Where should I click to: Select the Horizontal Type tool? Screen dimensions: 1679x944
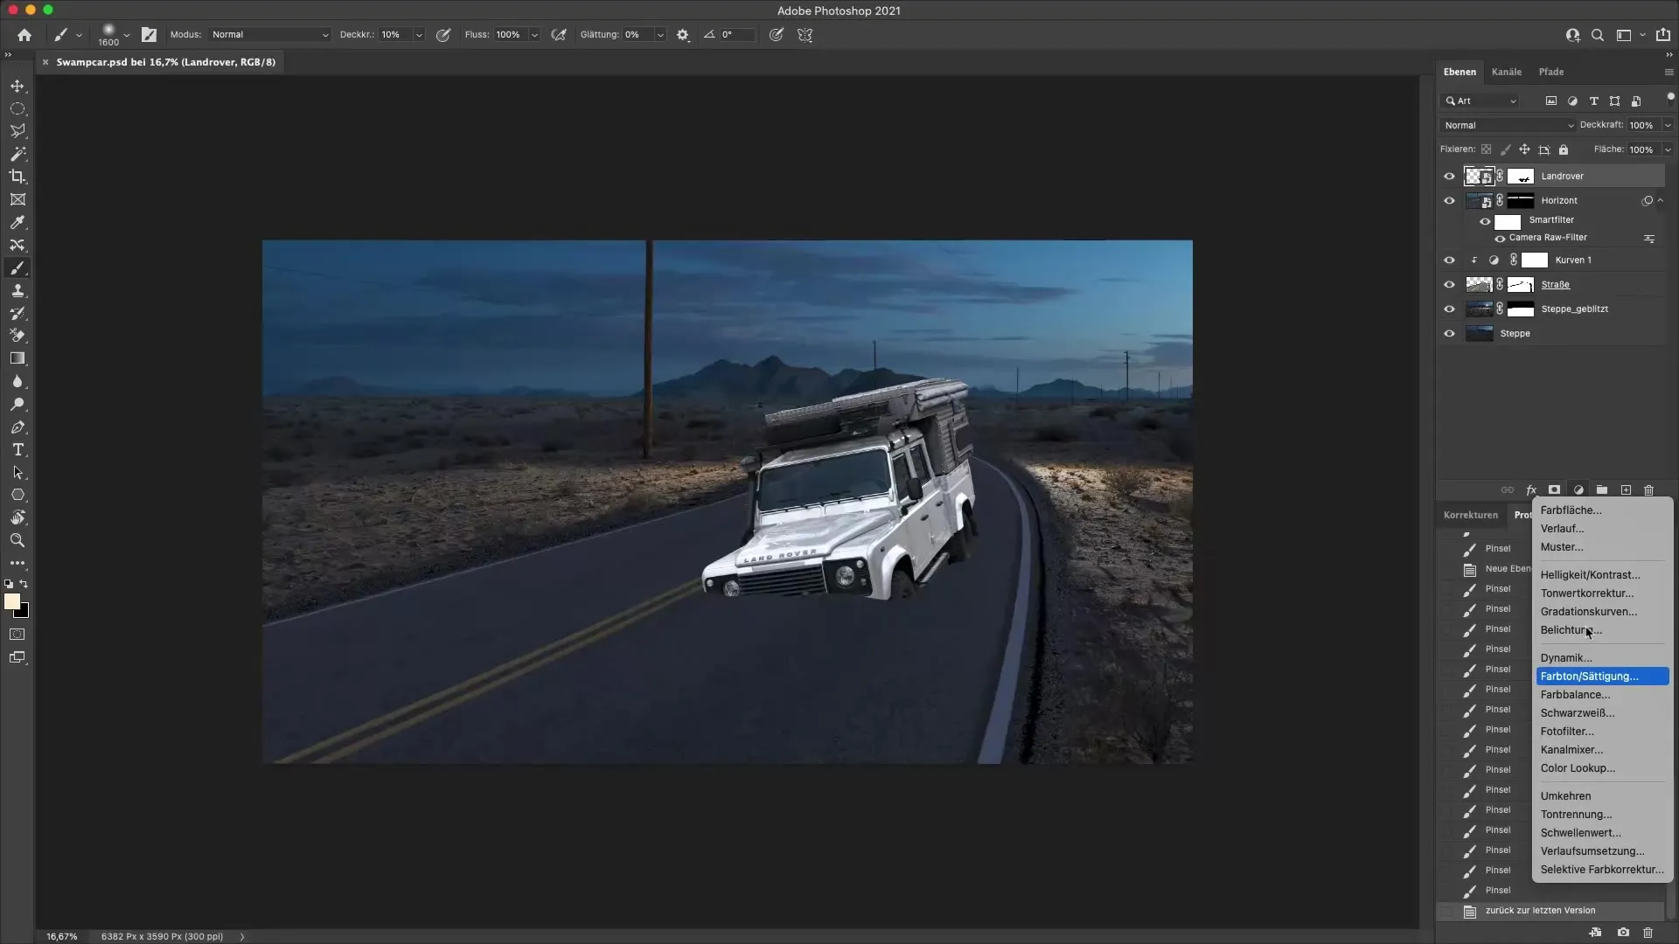tap(17, 449)
